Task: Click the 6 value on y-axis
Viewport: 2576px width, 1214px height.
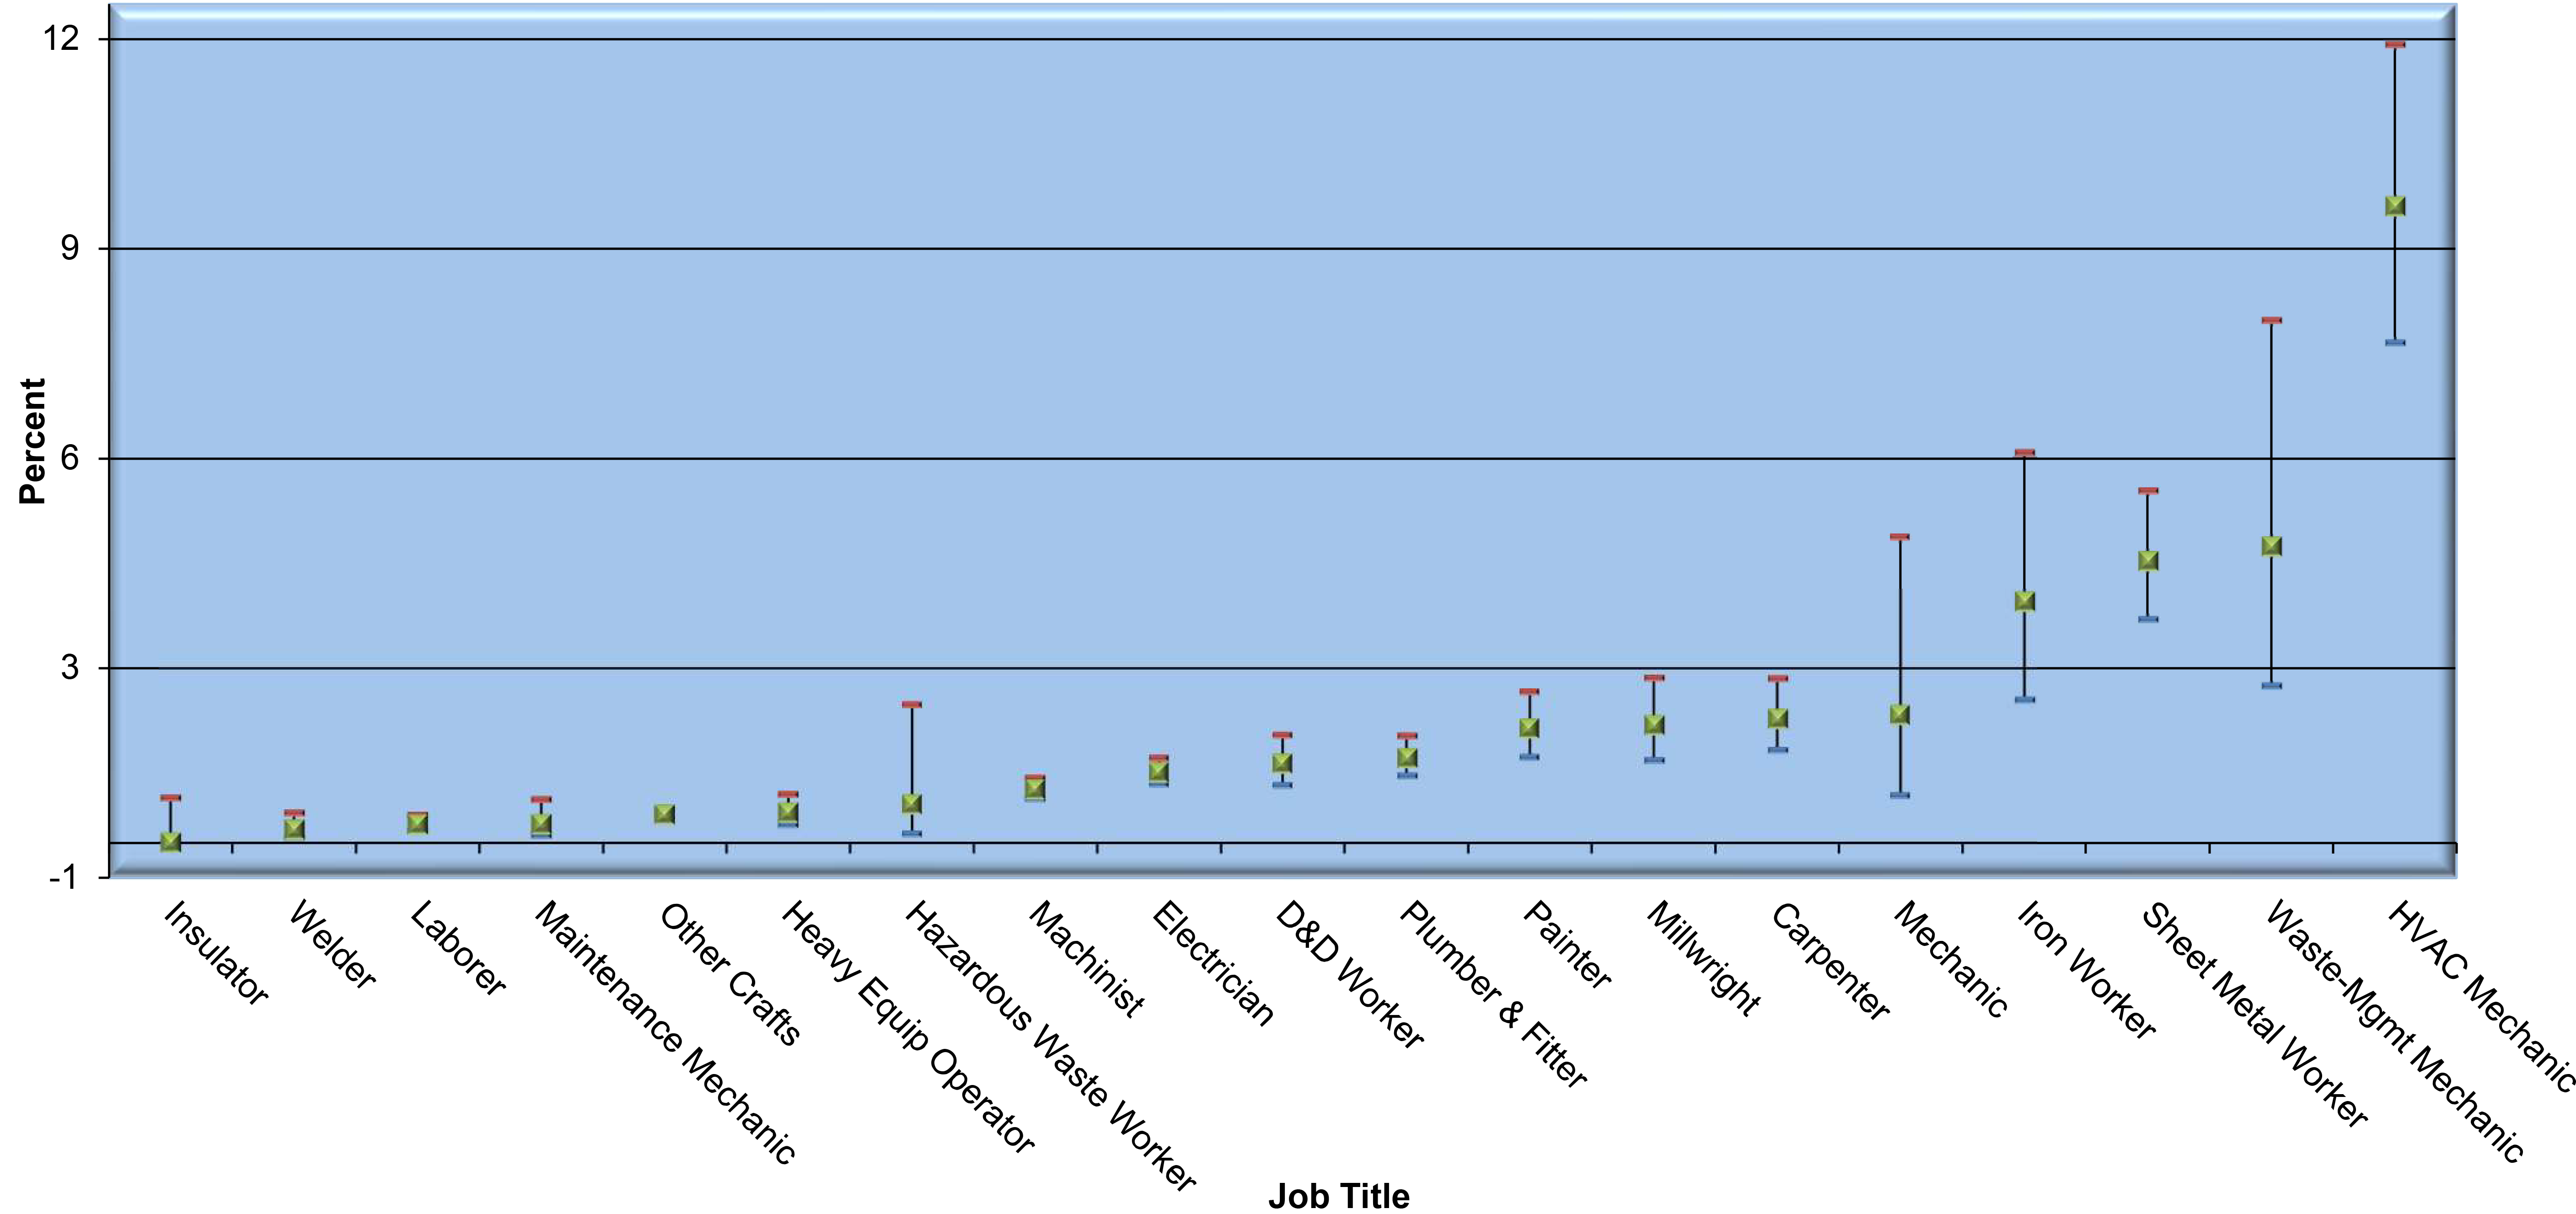Action: coord(70,458)
